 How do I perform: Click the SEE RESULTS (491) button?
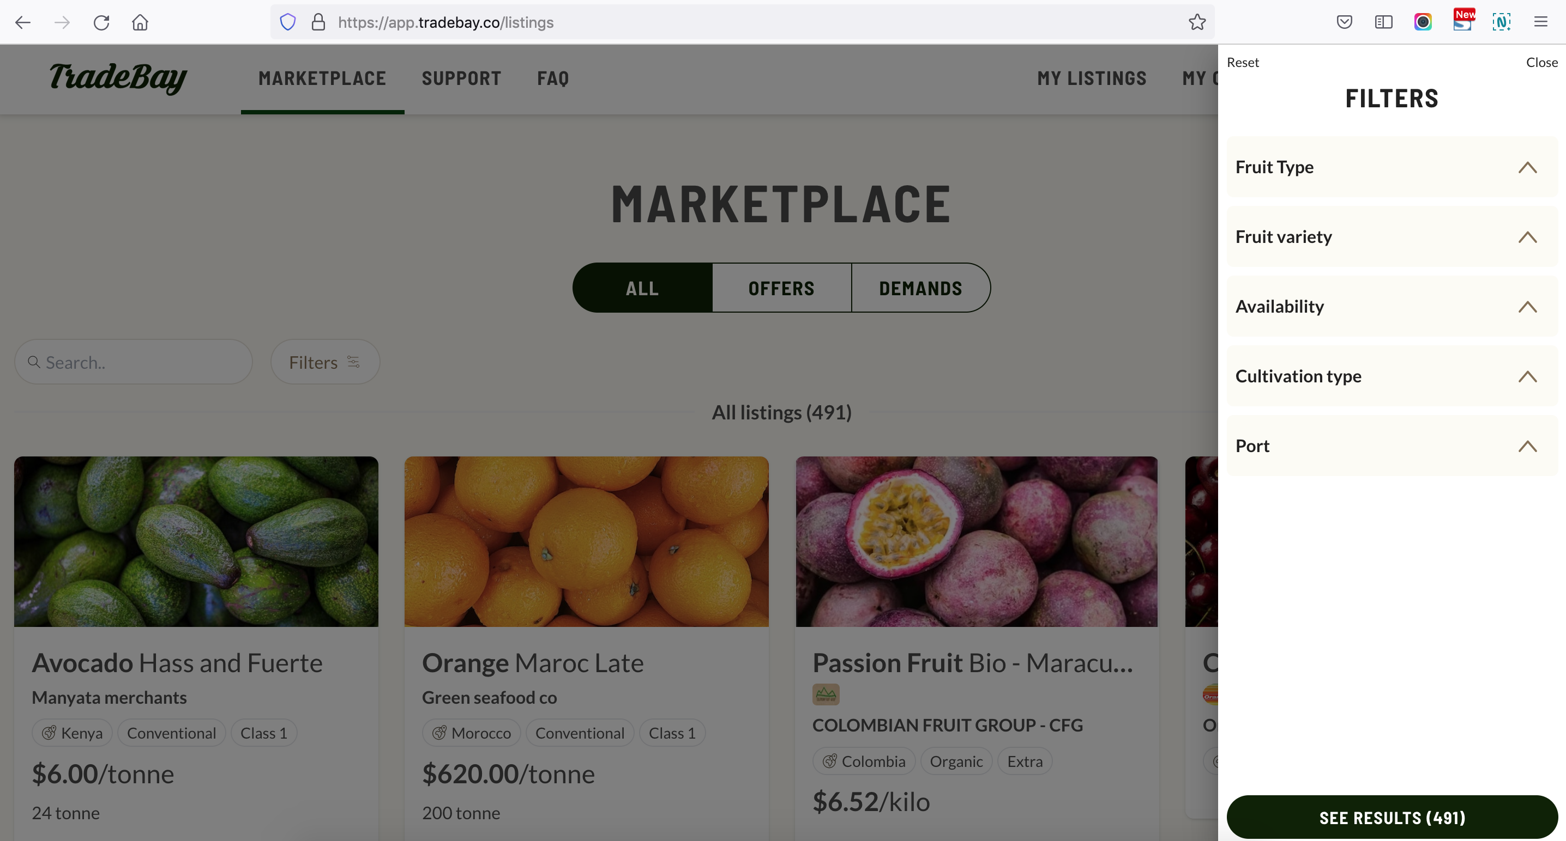[1392, 818]
